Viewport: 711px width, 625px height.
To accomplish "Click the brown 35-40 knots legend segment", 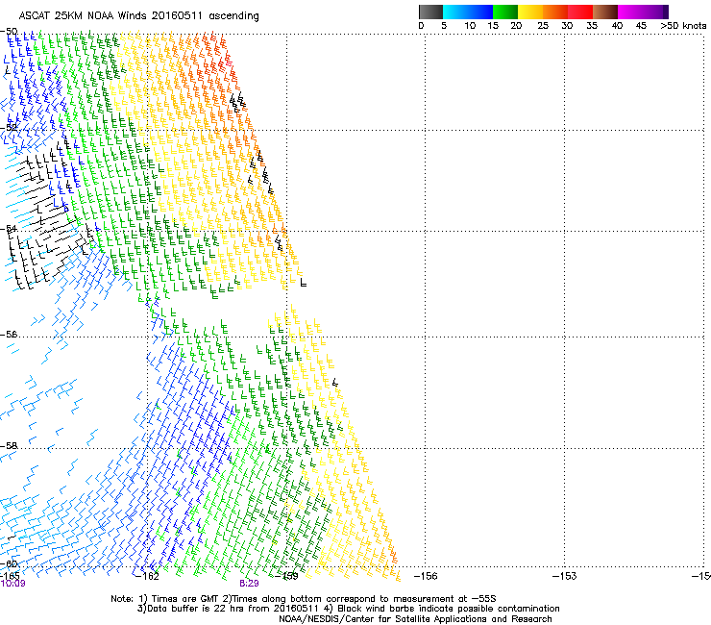I will point(605,12).
